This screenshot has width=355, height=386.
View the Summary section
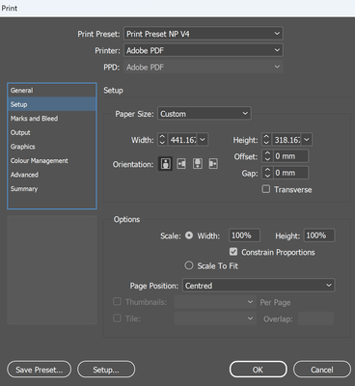pyautogui.click(x=52, y=189)
